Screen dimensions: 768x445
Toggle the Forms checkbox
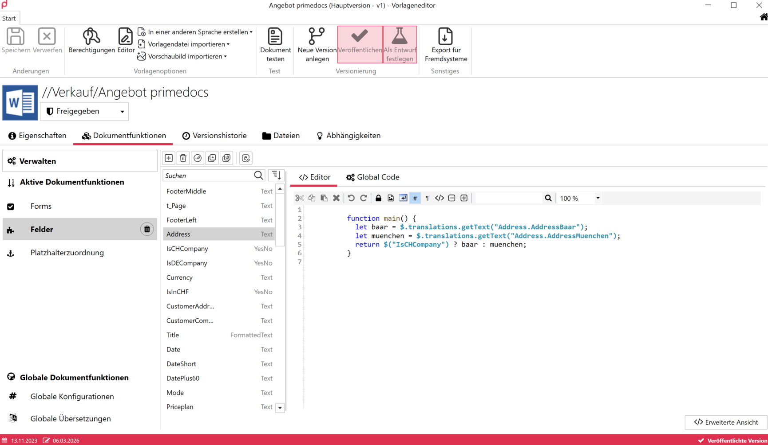(x=11, y=207)
